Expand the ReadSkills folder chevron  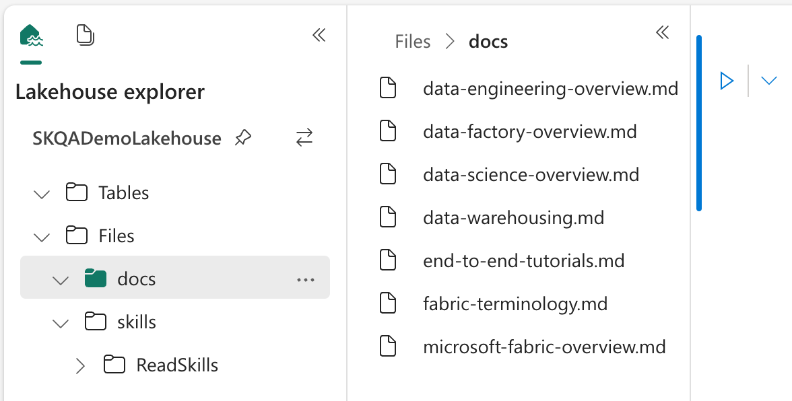pos(80,366)
